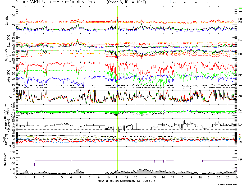The width and height of the screenshot is (242, 185).
Task: Click the red Bz legend entry
Action: [x=240, y=135]
